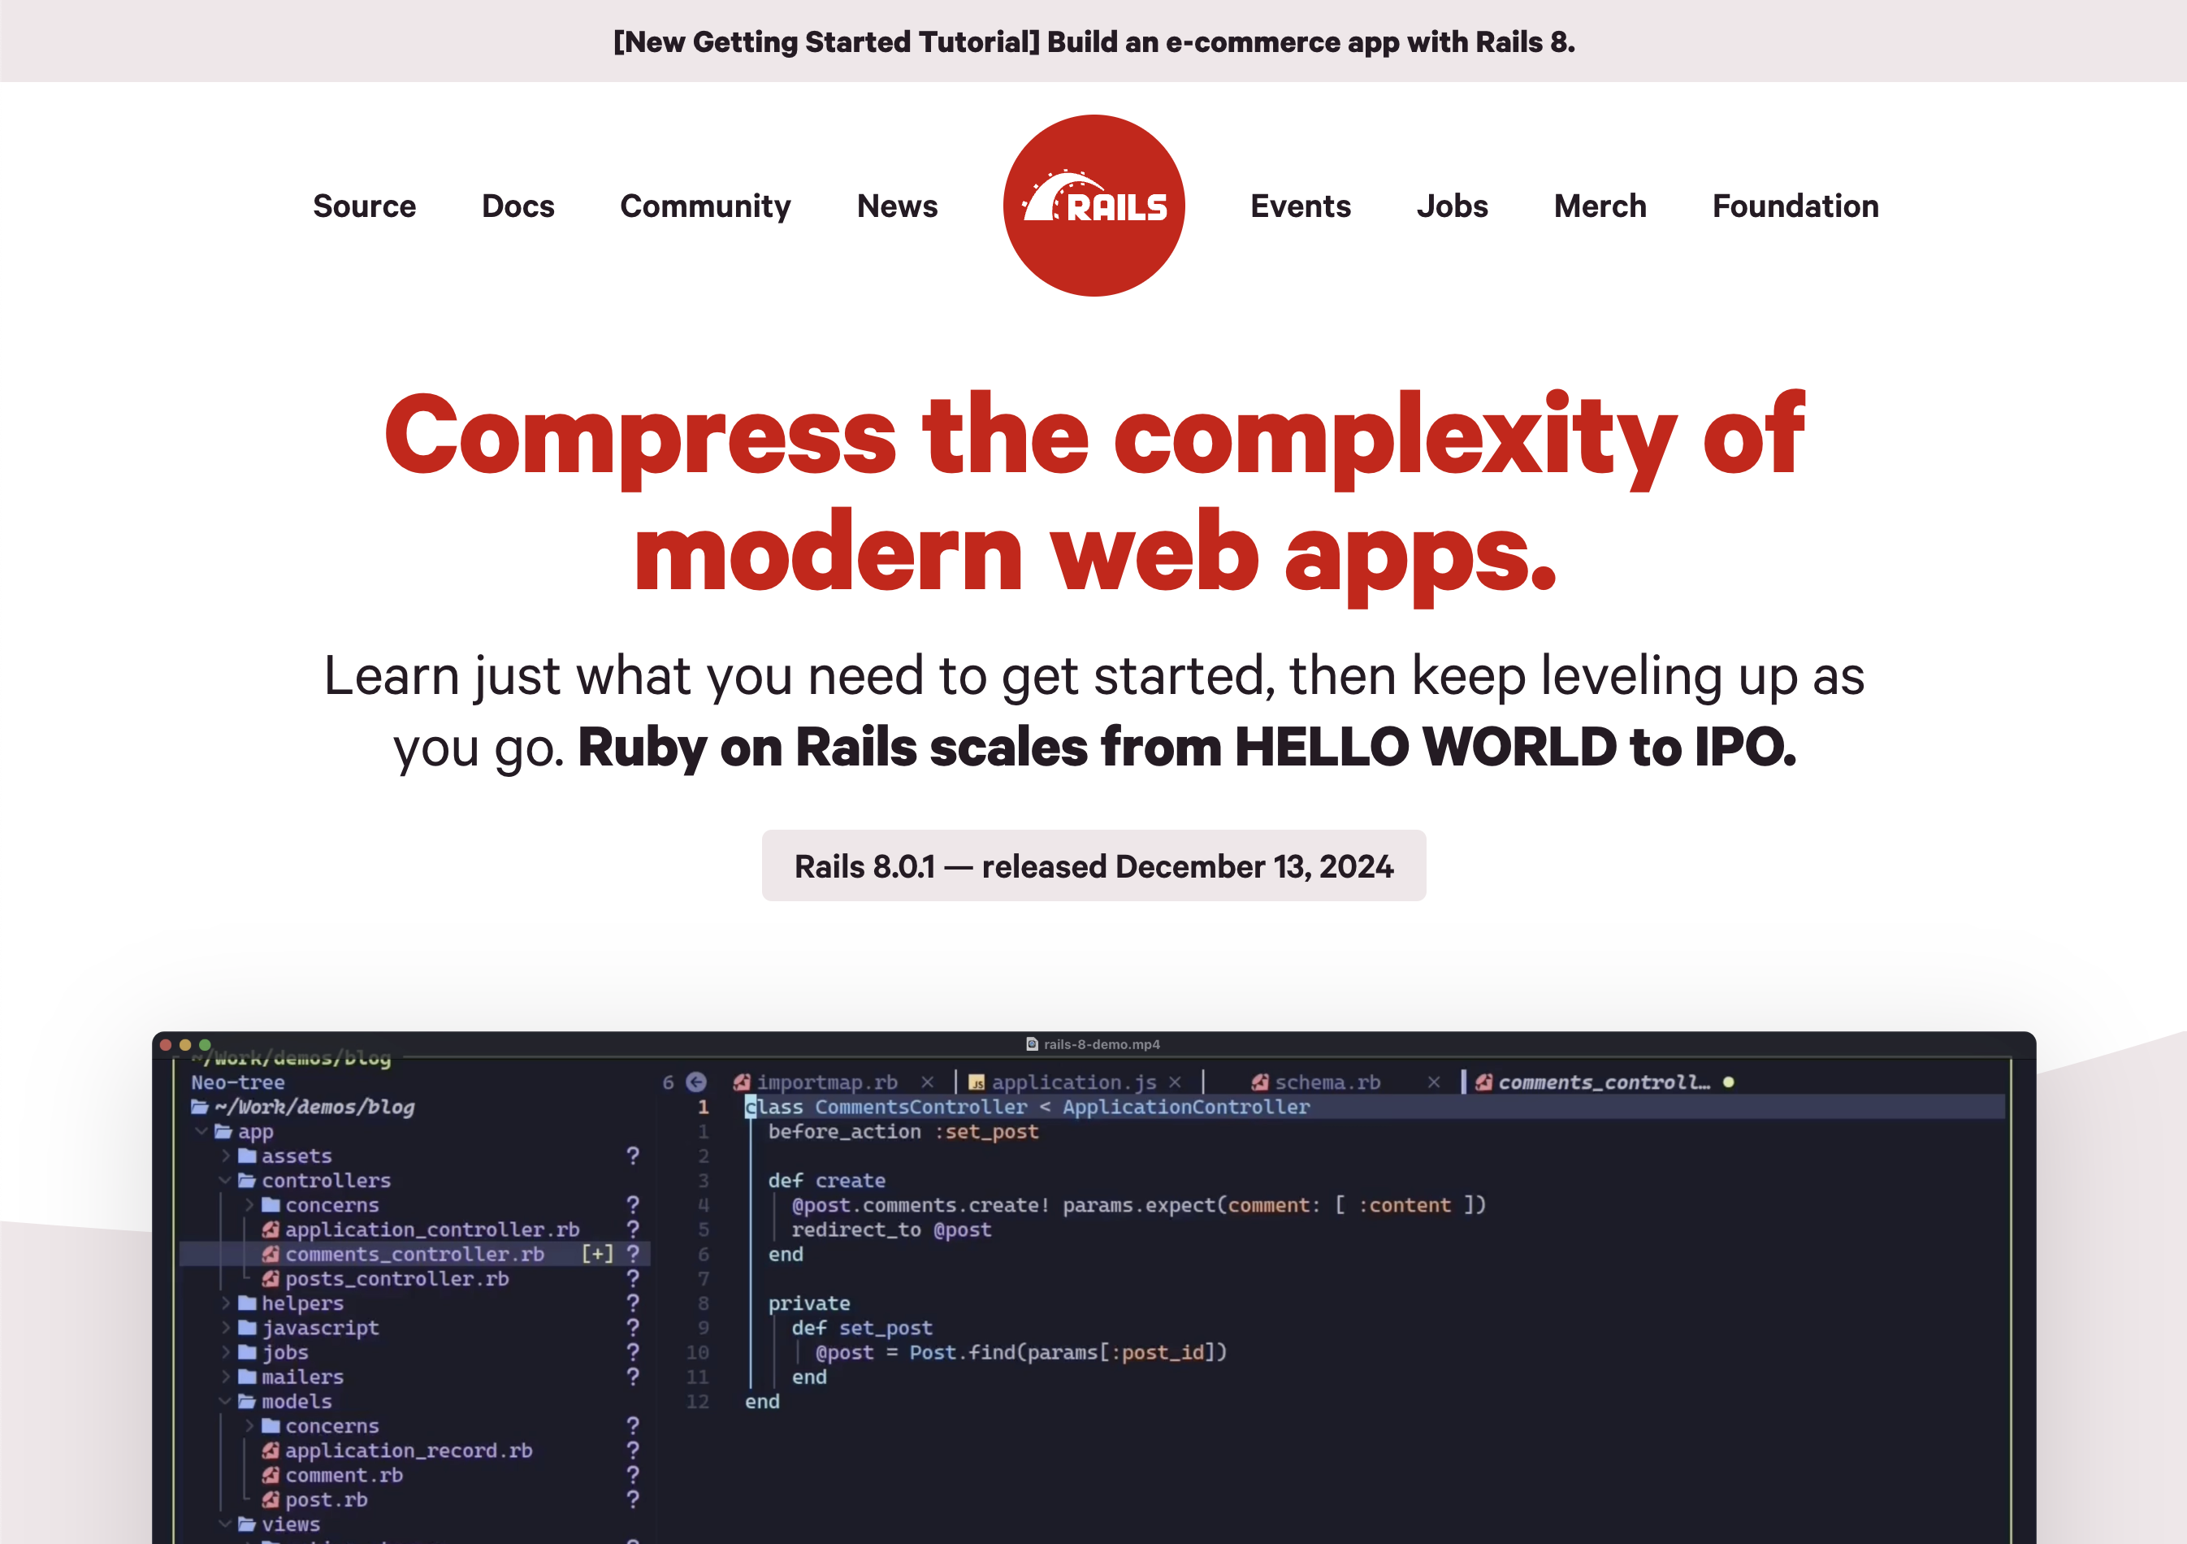Viewport: 2187px width, 1544px height.
Task: Switch to the schema.rb editor tab
Action: click(1327, 1082)
